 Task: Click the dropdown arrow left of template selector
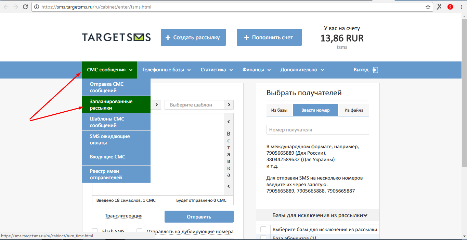coord(156,105)
